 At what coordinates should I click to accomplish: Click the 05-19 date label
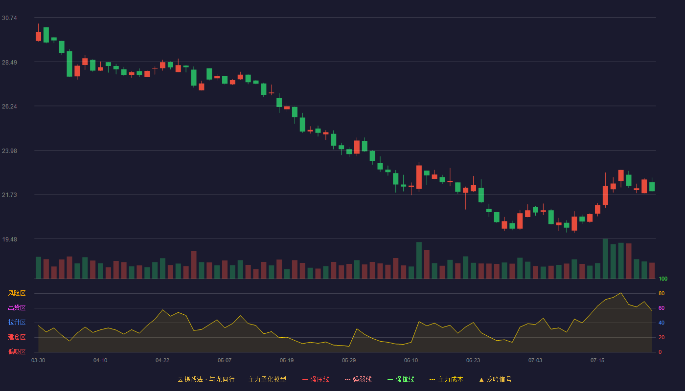click(x=287, y=360)
